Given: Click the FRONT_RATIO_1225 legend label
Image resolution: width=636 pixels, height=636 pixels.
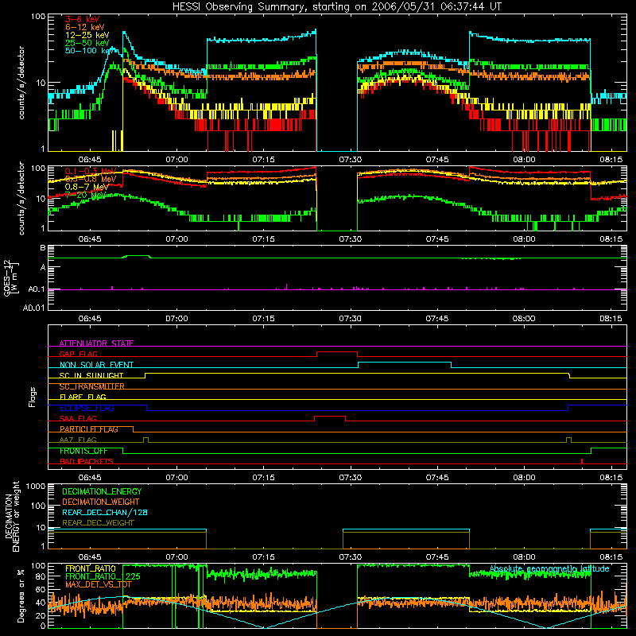Looking at the screenshot, I should click(x=103, y=576).
